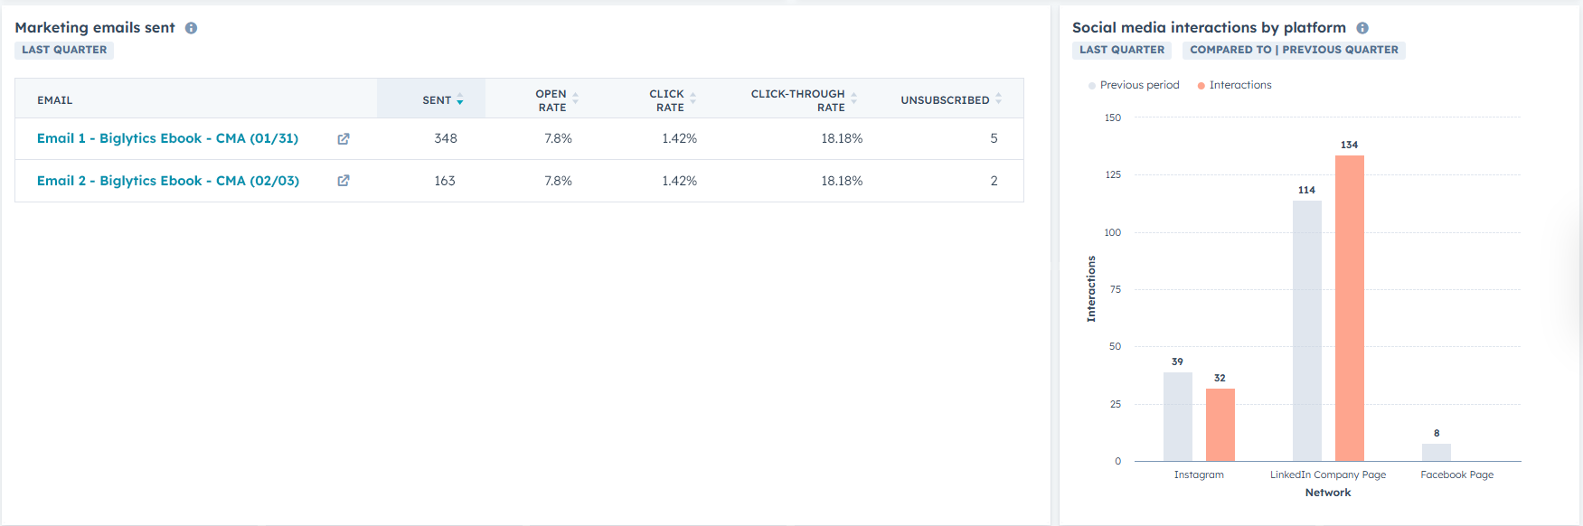
Task: Click Facebook Page previous period bar
Action: coord(1436,452)
